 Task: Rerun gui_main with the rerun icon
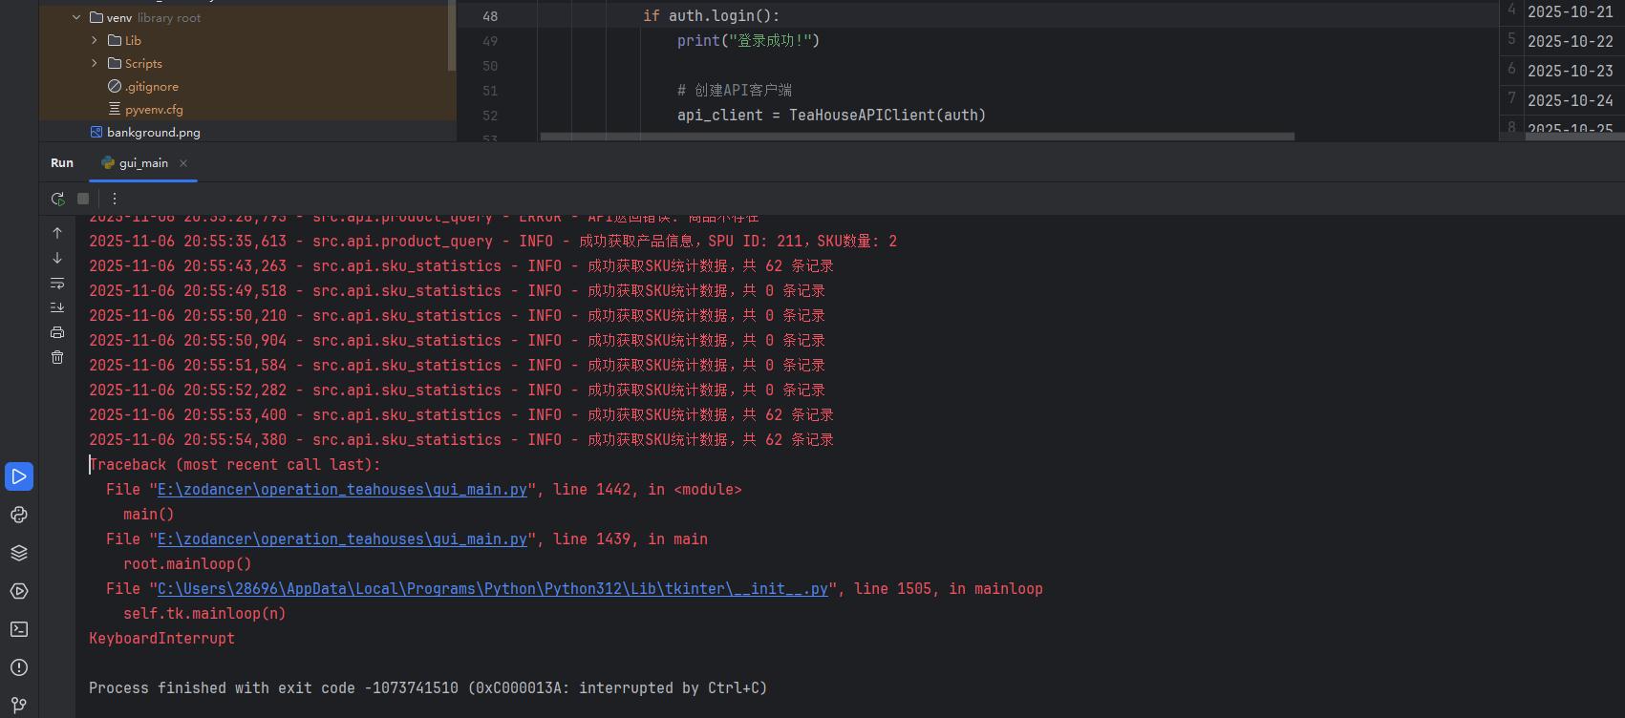[x=58, y=199]
